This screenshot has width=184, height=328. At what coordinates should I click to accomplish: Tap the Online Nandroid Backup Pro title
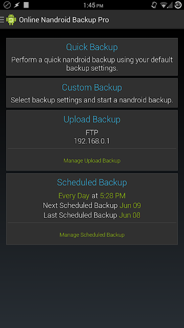click(x=64, y=20)
